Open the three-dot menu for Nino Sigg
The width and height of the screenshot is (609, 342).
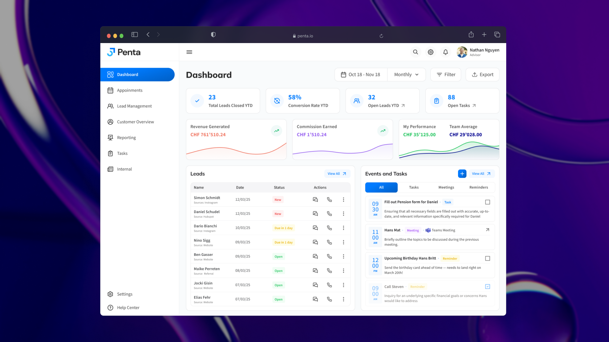(344, 242)
